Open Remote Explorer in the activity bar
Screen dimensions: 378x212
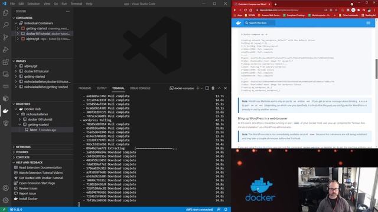coord(5,74)
